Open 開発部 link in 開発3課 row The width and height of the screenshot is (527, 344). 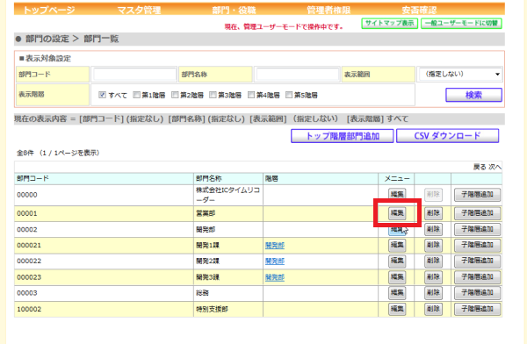click(x=275, y=277)
